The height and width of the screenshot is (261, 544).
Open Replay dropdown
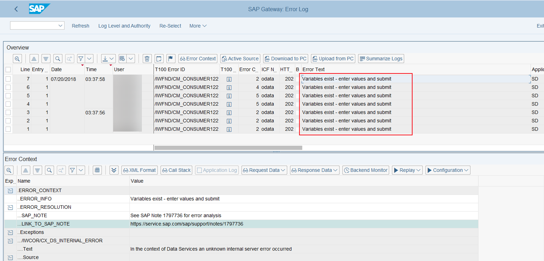pyautogui.click(x=407, y=170)
